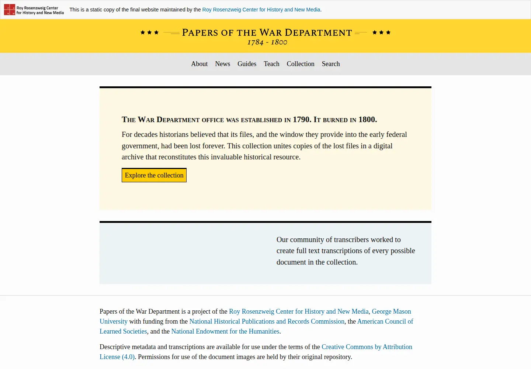This screenshot has width=531, height=369.
Task: Open the Guides menu item
Action: pos(247,64)
